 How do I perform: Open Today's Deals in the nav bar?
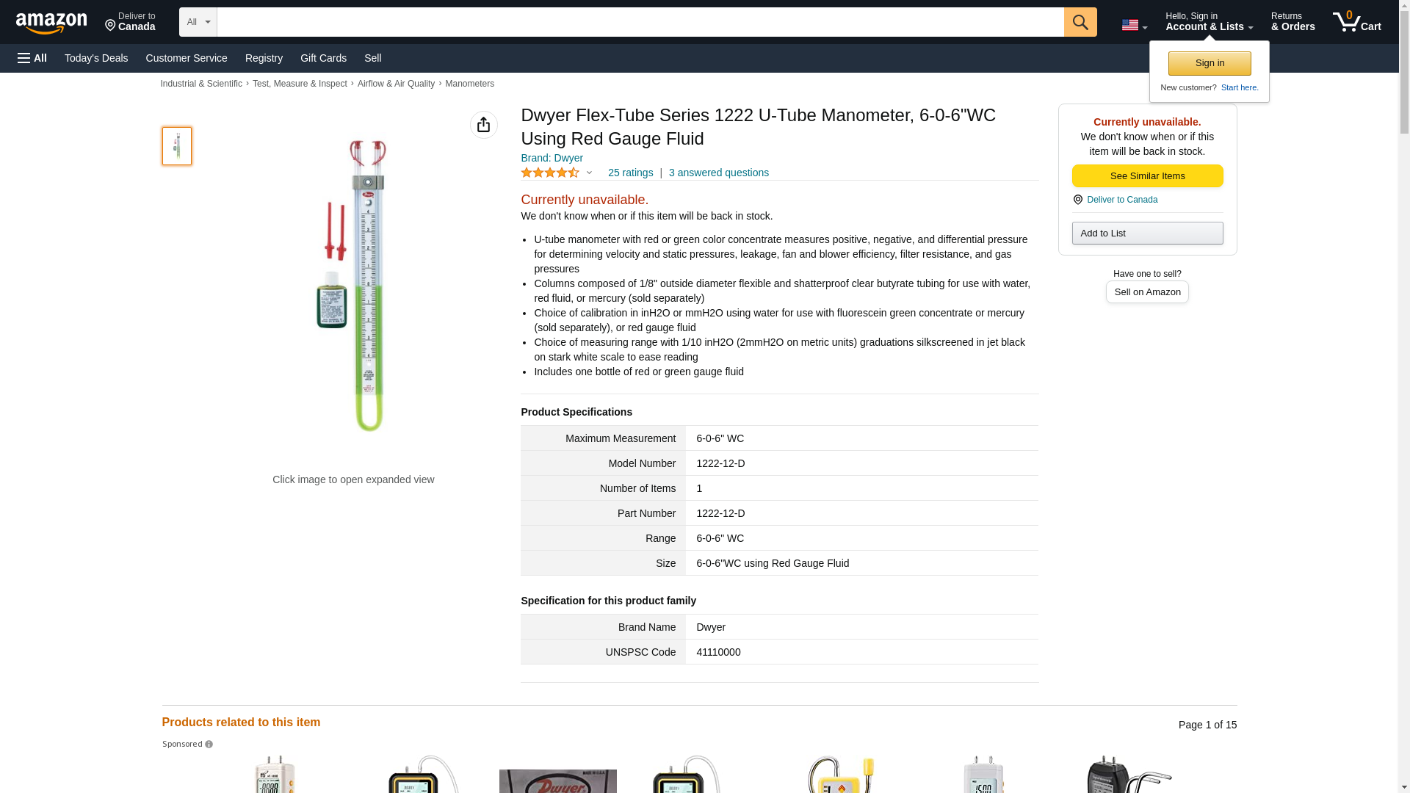click(96, 58)
